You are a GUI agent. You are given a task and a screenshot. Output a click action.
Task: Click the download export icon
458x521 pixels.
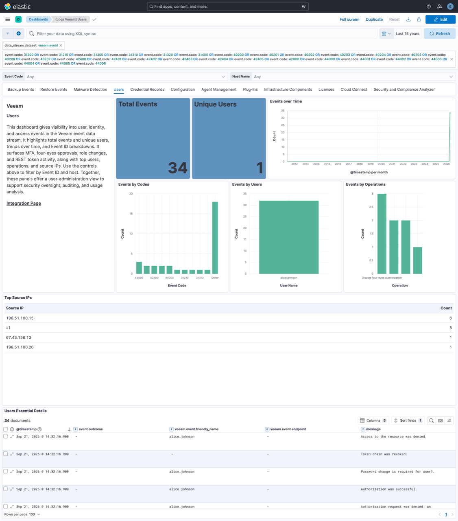click(408, 20)
